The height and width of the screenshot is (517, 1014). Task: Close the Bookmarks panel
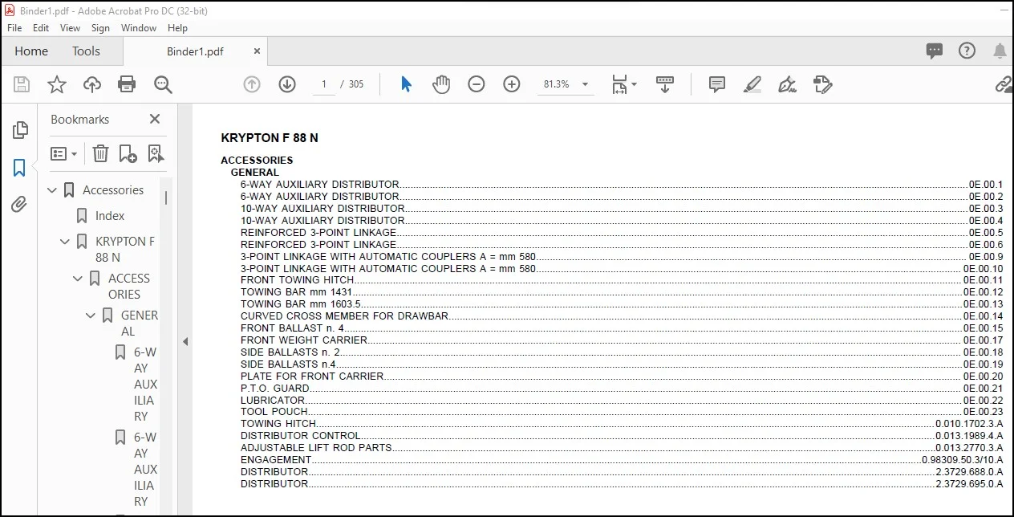tap(155, 119)
